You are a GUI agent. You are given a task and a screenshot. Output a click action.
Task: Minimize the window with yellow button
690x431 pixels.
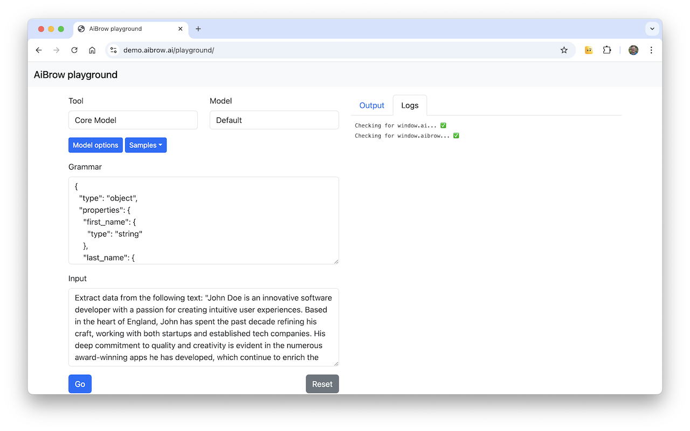(x=51, y=29)
